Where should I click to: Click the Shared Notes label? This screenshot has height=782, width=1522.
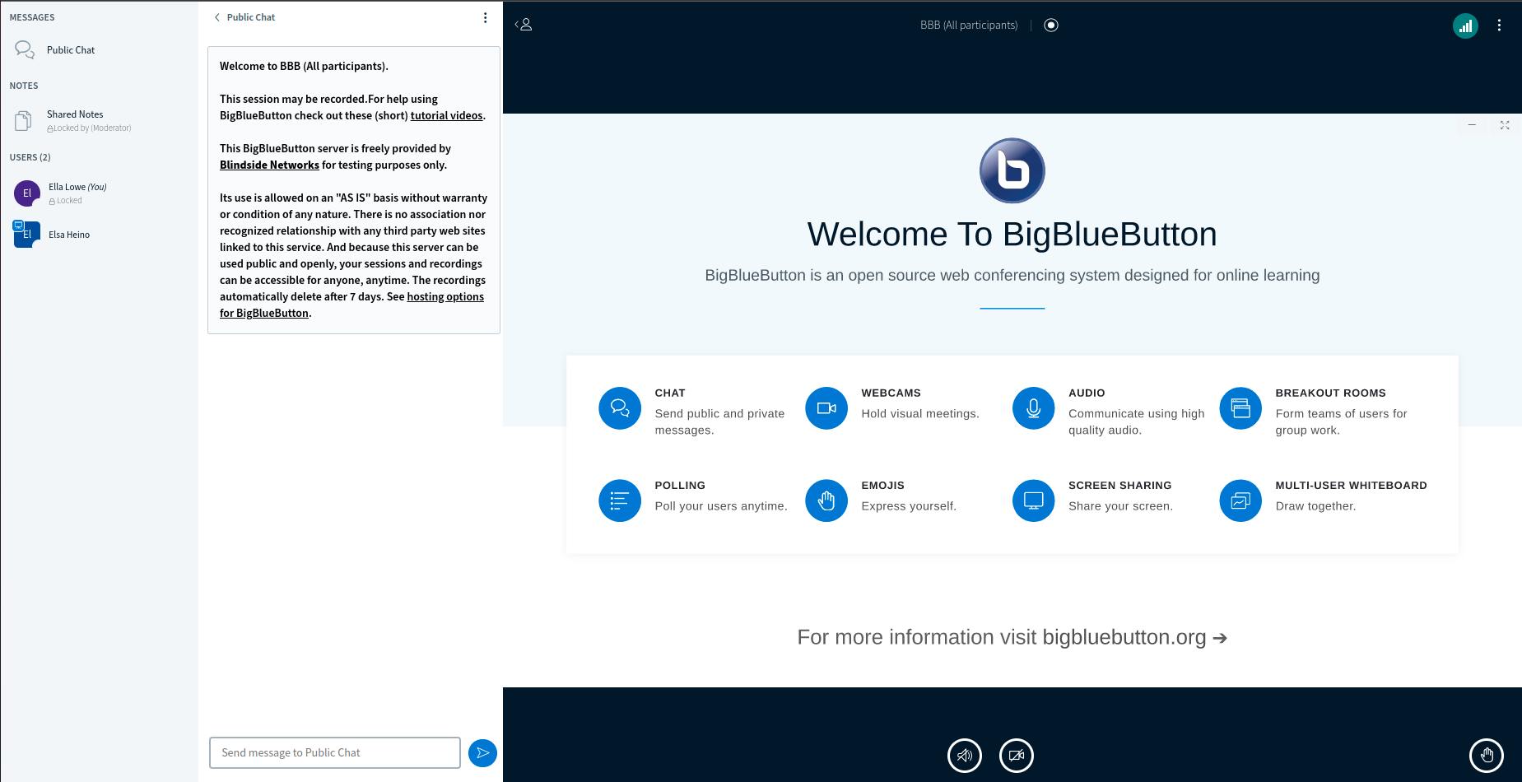75,114
